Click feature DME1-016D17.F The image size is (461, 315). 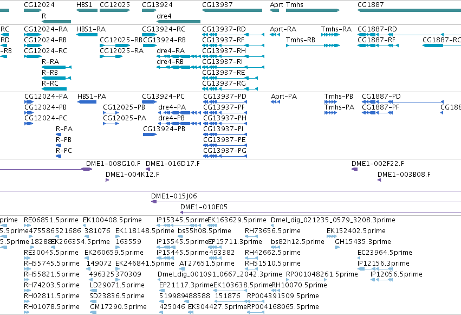coord(173,164)
